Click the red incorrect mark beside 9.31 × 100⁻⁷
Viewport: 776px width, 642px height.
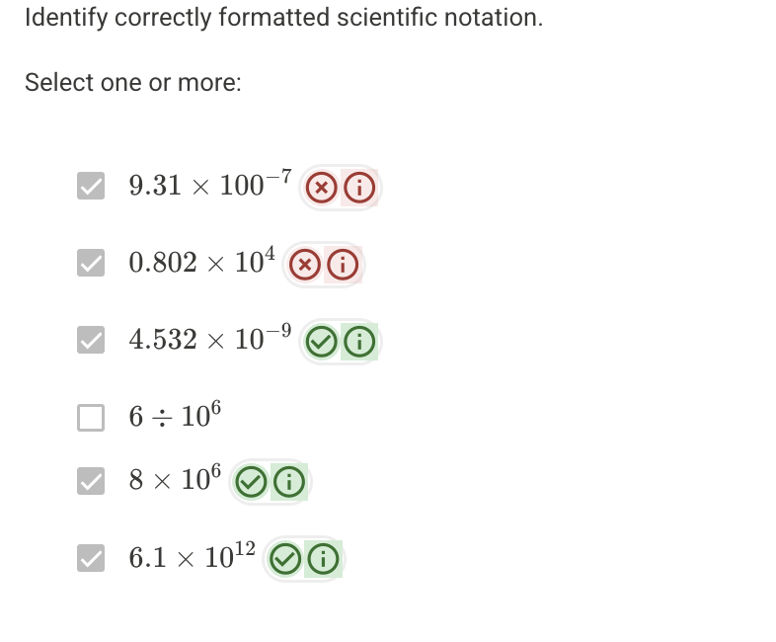(320, 186)
